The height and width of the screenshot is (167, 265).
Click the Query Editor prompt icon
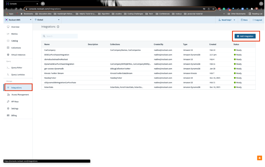pyautogui.click(x=8, y=68)
